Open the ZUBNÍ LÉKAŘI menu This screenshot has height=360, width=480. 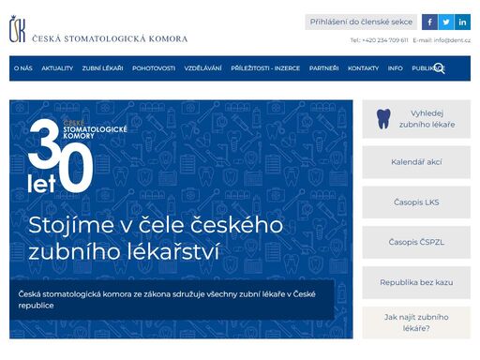coord(102,68)
